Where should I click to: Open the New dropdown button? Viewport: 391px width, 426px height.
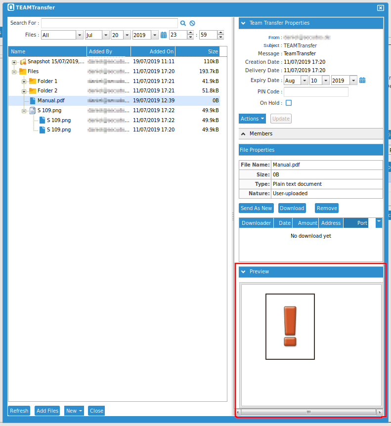(x=74, y=411)
